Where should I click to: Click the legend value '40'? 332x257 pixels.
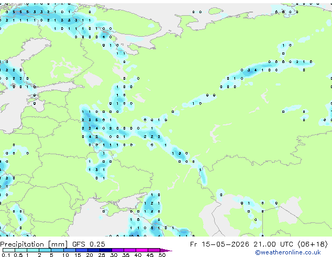[x=138, y=255]
